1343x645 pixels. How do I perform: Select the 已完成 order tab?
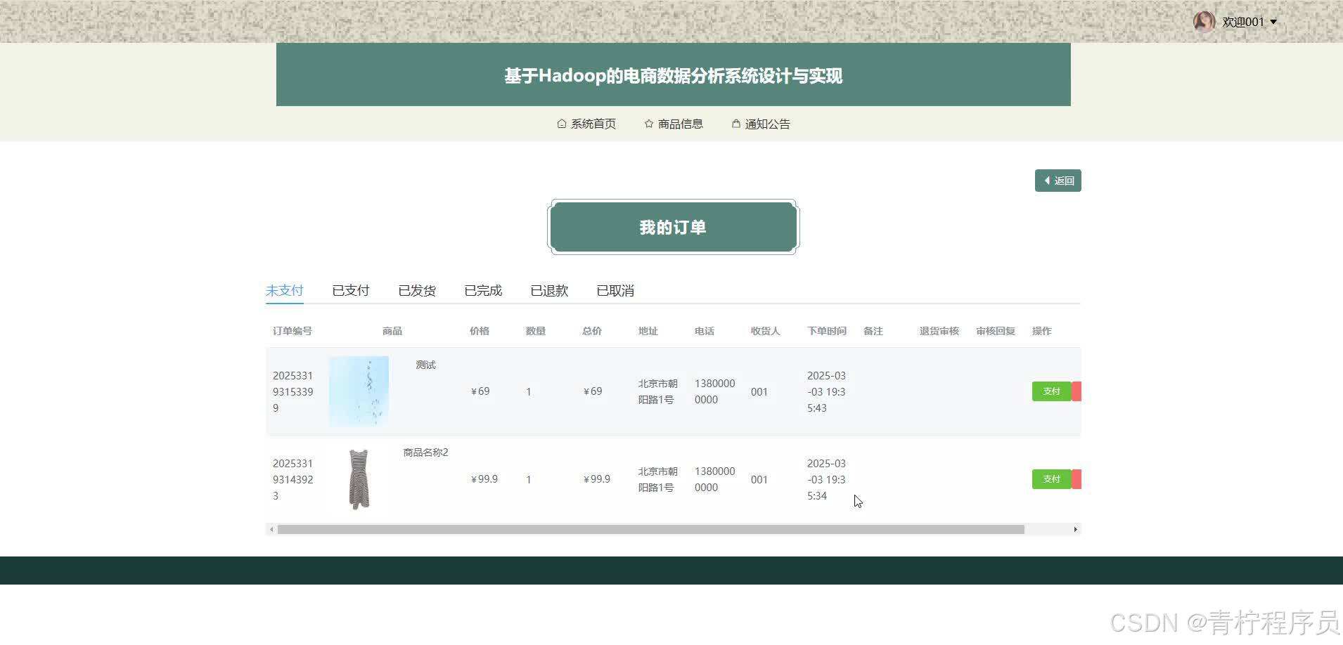[482, 289]
